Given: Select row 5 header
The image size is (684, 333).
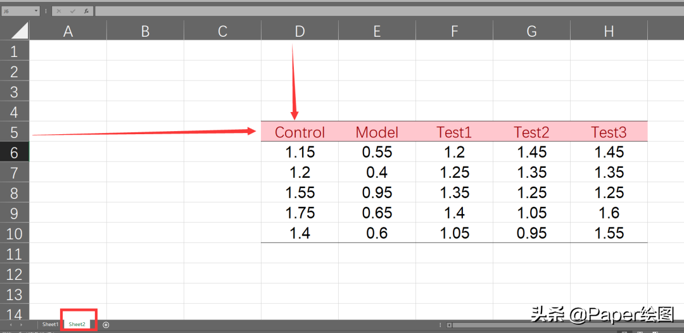Looking at the screenshot, I should click(x=15, y=132).
